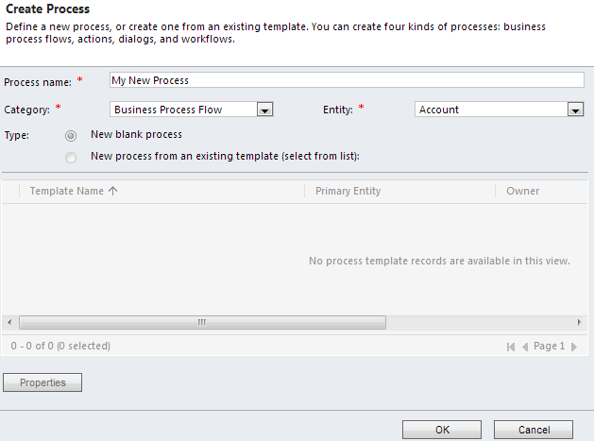Viewport: 594px width, 441px height.
Task: Select the New blank process radio button
Action: coord(71,136)
